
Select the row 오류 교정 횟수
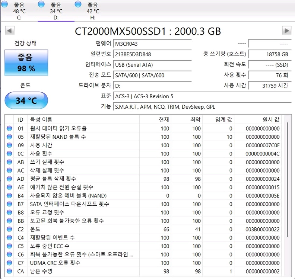pos(143,212)
